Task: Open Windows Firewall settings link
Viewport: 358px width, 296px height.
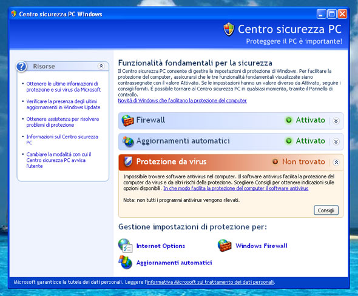Action: (262, 246)
